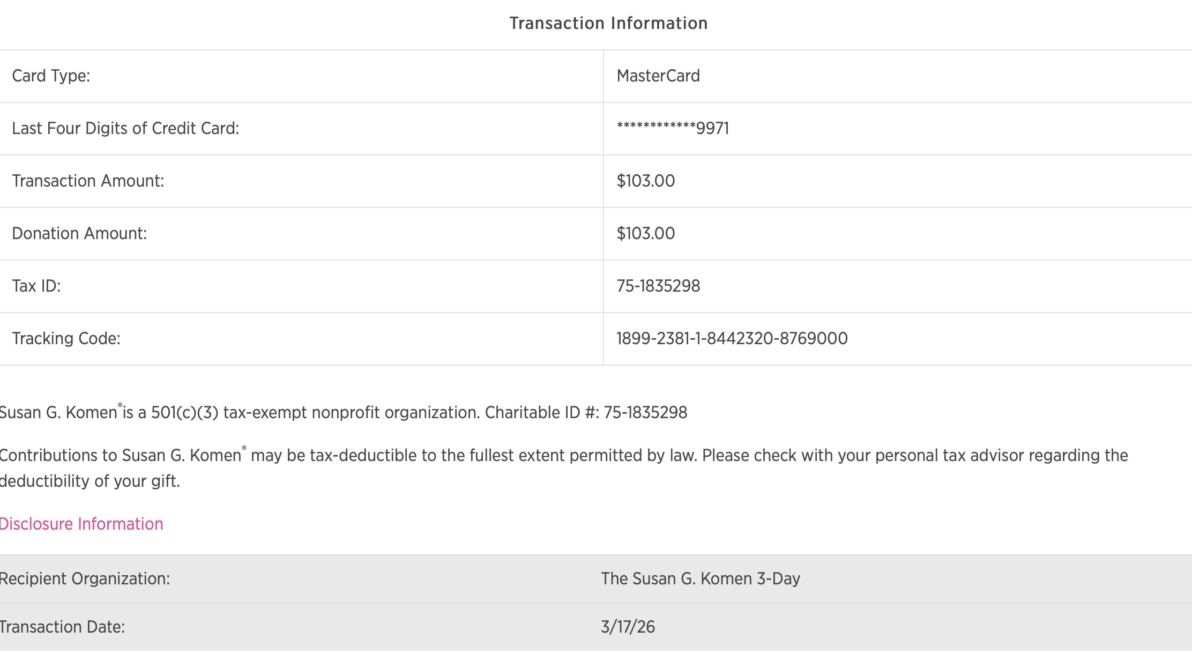Click the MasterCard card type value
Screen dimensions: 1192x653
[x=658, y=76]
